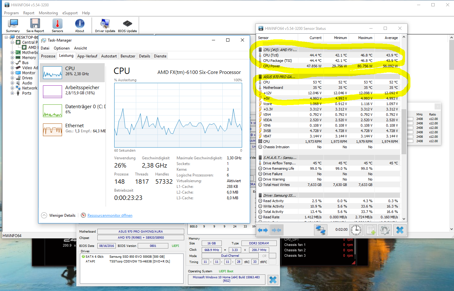
Task: Select the ASUS 970 PRO GAMING/AURA motherboard field
Action: (x=141, y=232)
